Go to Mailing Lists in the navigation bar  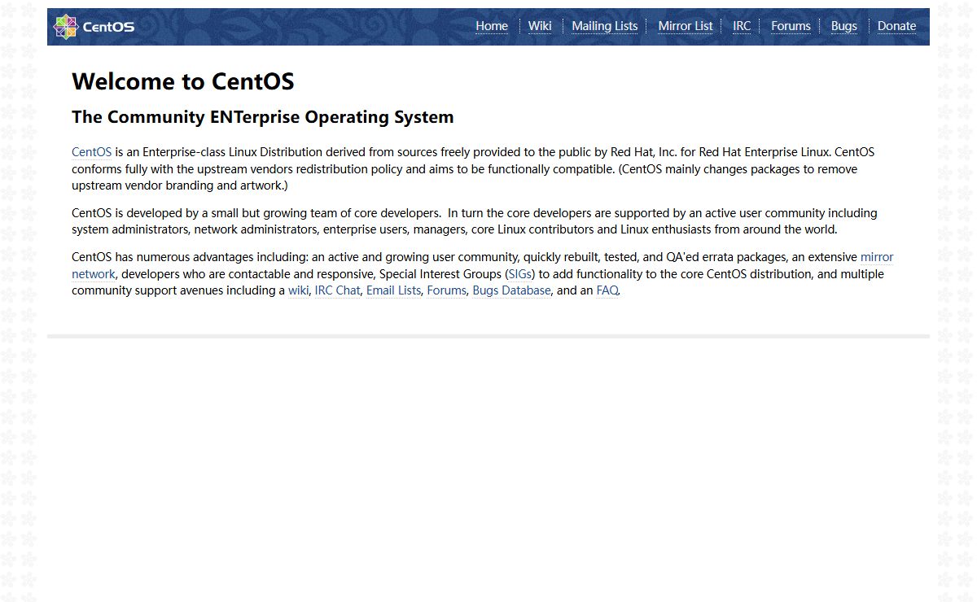[605, 26]
